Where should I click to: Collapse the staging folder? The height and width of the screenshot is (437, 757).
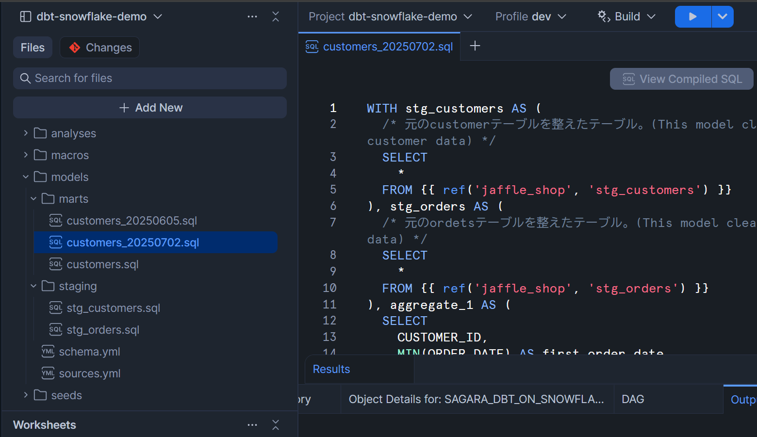tap(33, 286)
